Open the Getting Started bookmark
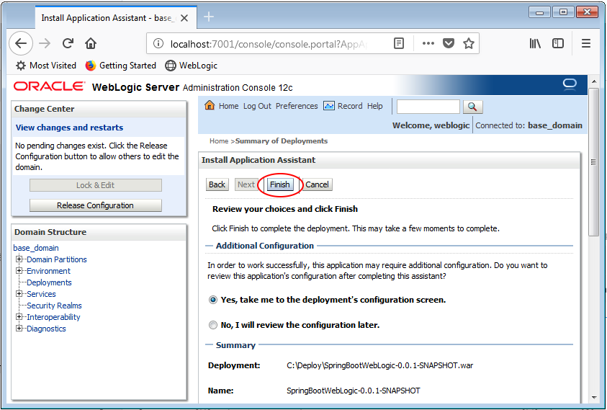607x410 pixels. 121,66
